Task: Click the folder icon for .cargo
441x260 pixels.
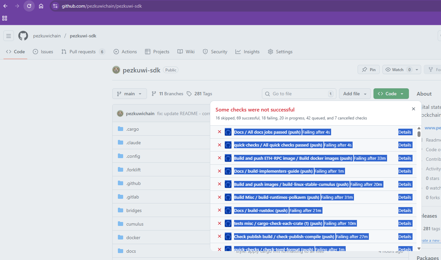Action: click(x=121, y=129)
